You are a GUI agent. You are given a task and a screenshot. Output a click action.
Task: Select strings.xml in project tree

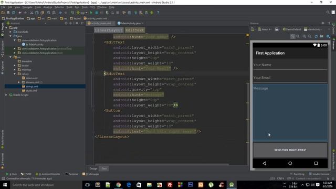[31, 87]
